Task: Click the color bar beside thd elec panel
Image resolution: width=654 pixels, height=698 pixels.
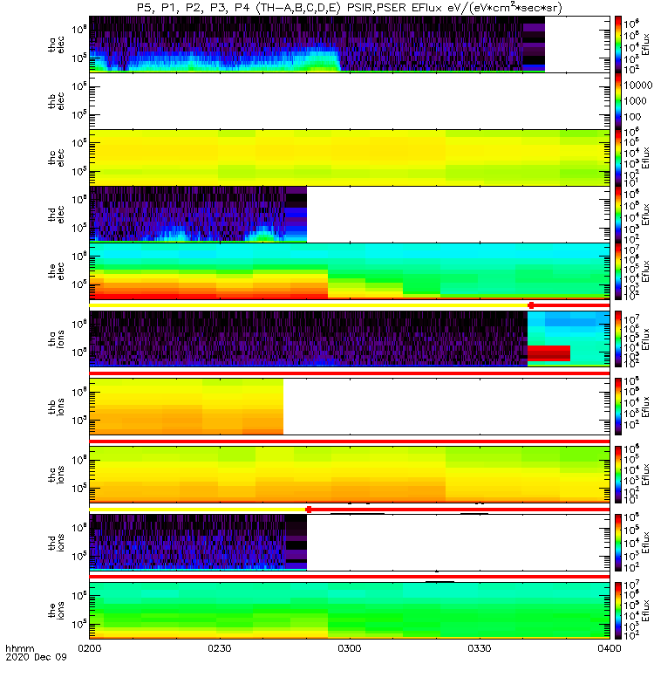Action: click(x=618, y=214)
